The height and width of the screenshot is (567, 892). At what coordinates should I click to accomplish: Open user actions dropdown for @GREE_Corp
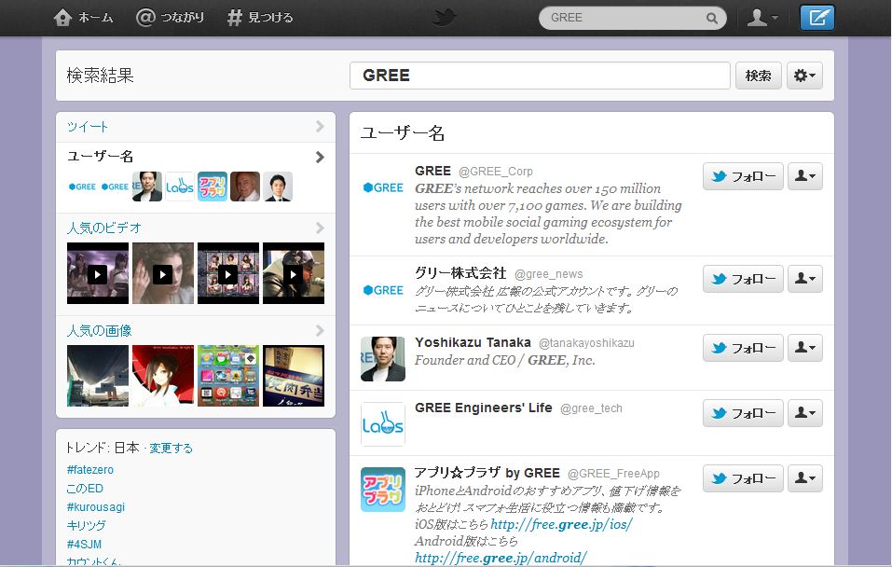pos(805,176)
